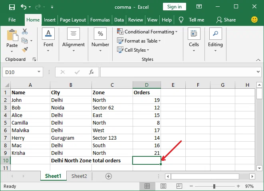Click the vertical scrollbar down arrow
264x191 pixels.
[259, 168]
